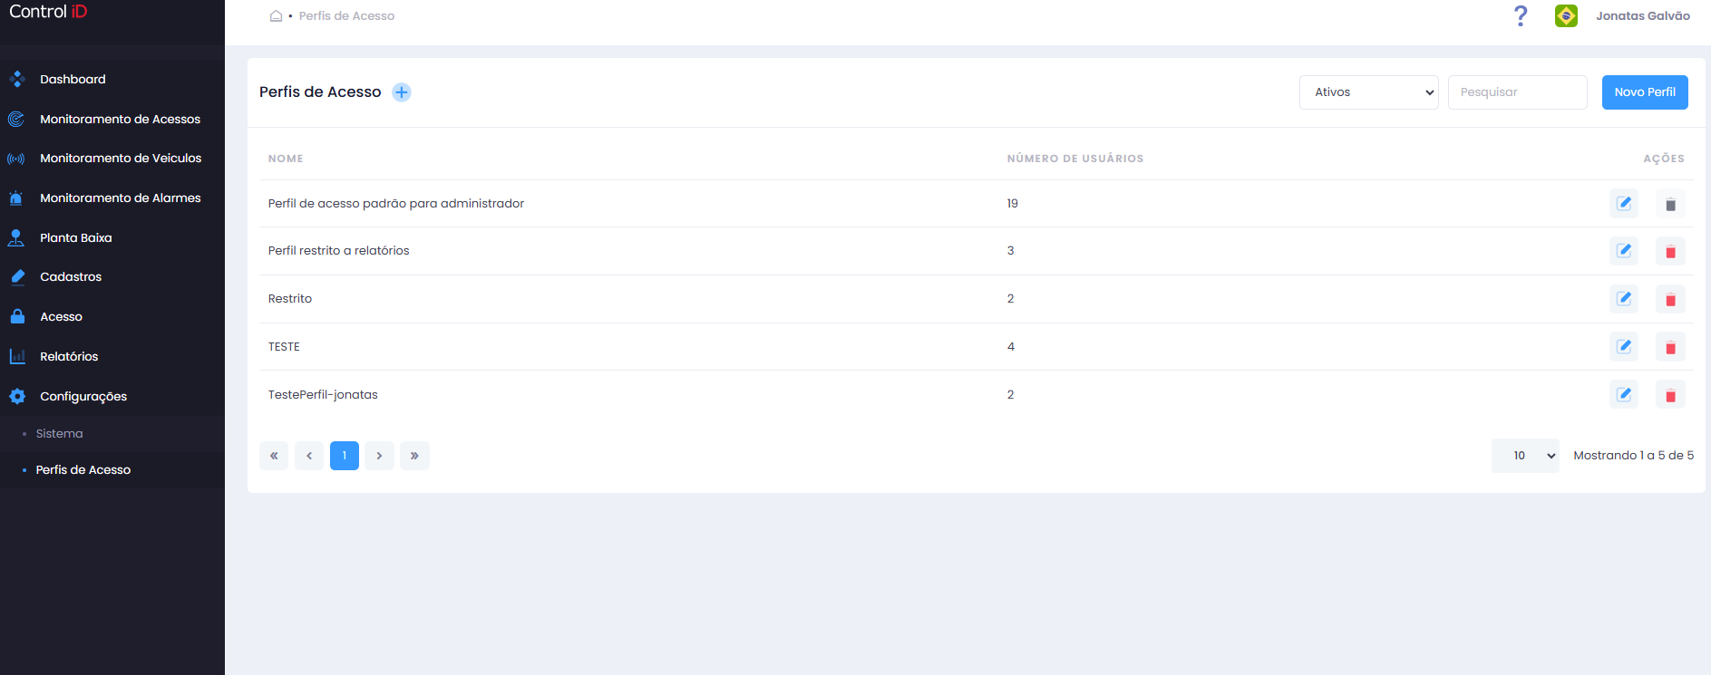This screenshot has width=1711, height=675.
Task: Click the Monitoramento de Veiculos signal icon
Action: pyautogui.click(x=16, y=159)
